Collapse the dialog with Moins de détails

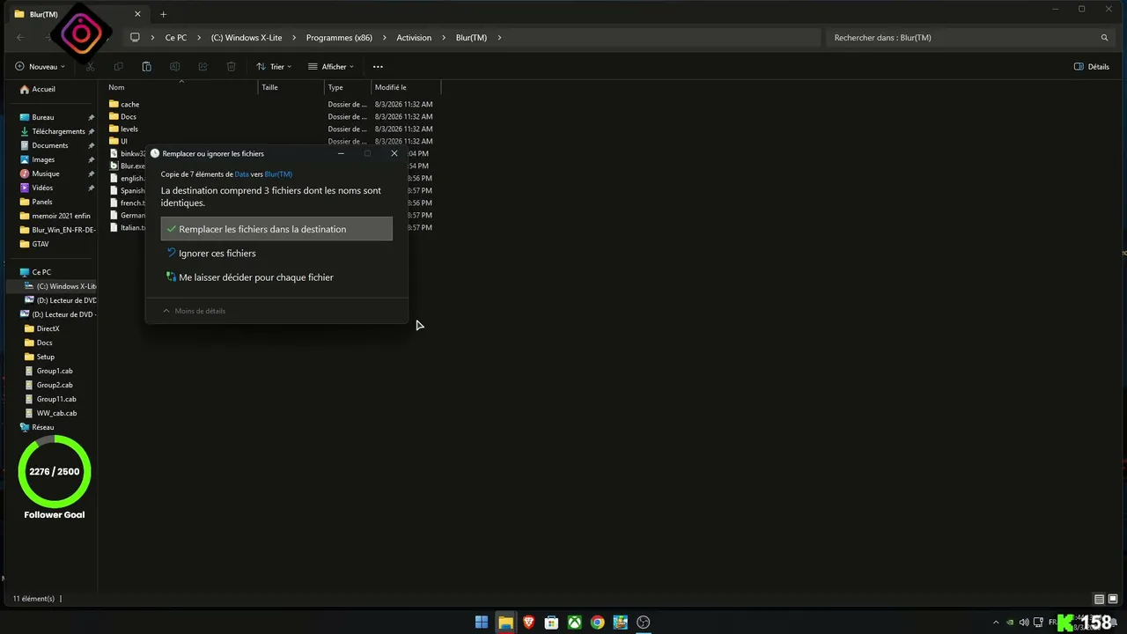(194, 311)
